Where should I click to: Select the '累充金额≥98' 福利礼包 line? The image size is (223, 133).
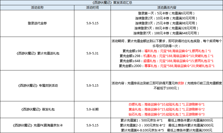(167, 51)
